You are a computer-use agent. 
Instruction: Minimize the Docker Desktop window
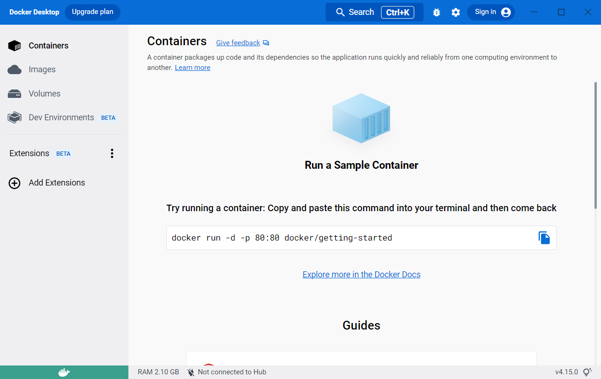[535, 12]
